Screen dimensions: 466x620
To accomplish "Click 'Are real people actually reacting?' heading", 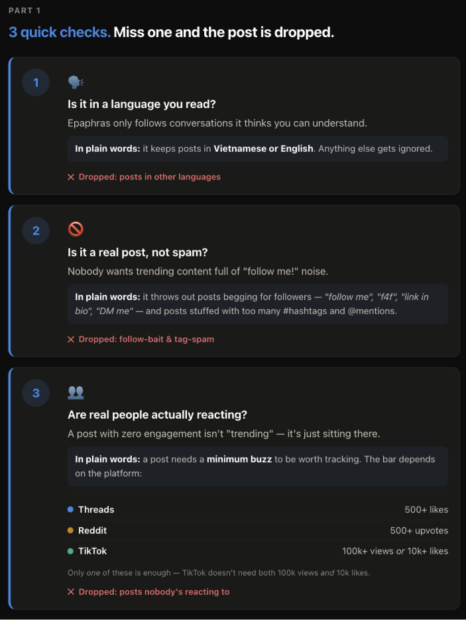I will coord(158,415).
